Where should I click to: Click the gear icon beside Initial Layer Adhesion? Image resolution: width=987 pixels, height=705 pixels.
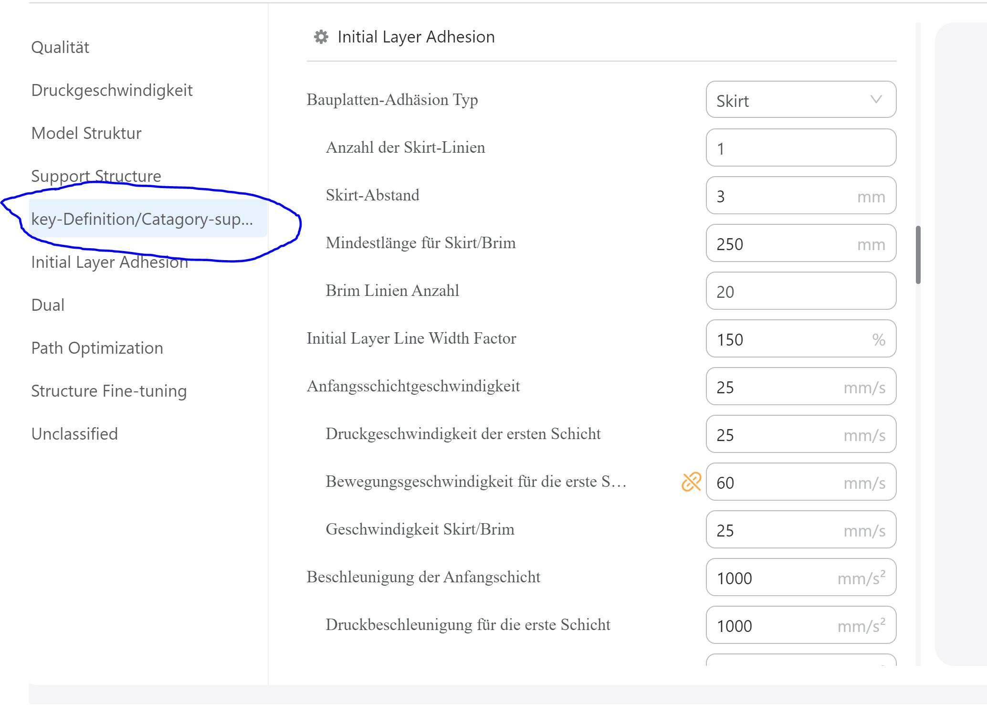pos(321,36)
